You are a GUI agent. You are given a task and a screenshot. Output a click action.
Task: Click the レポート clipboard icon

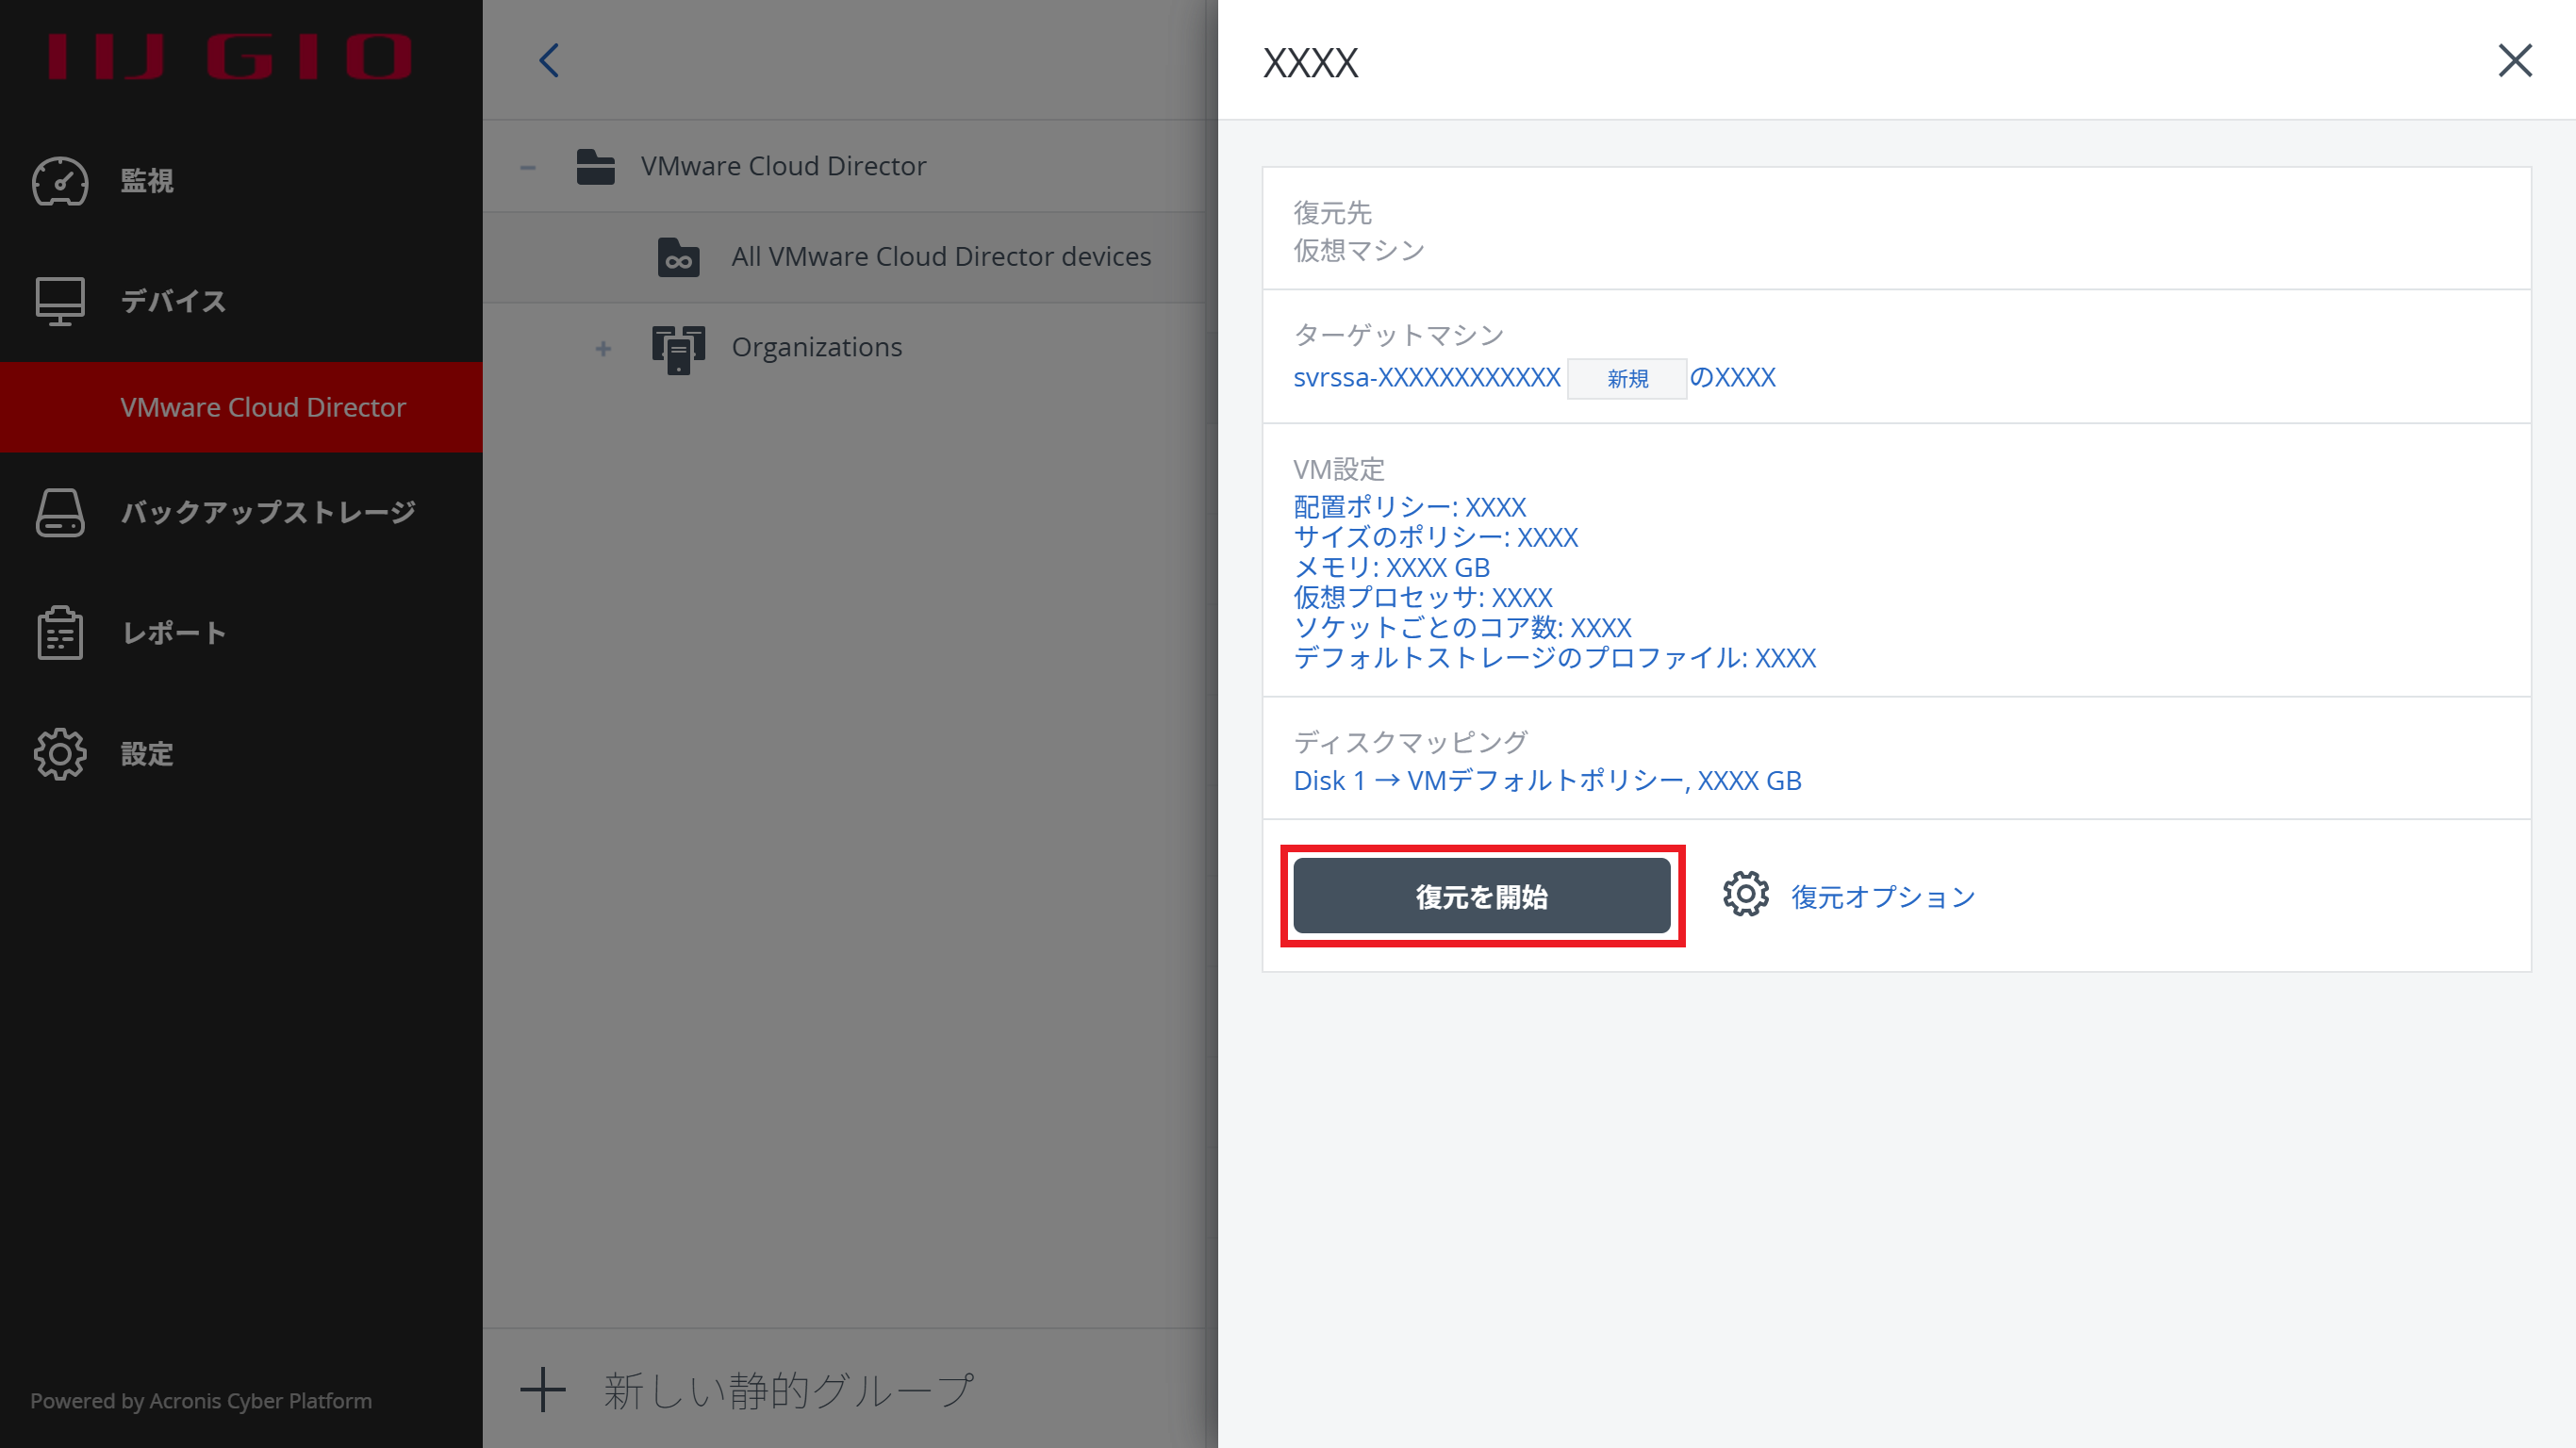pos(60,633)
